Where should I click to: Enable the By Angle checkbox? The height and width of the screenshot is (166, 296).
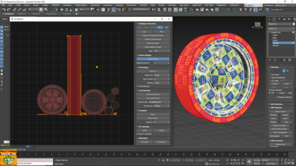click(271, 81)
